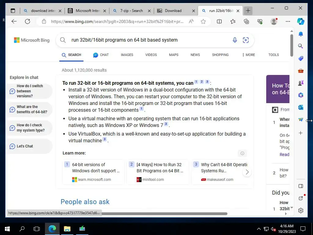
Task: Open learn.microsoft.com source card
Action: [x=94, y=172]
